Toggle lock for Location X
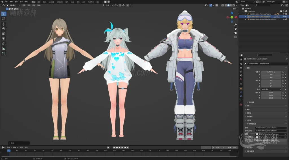 (283, 72)
